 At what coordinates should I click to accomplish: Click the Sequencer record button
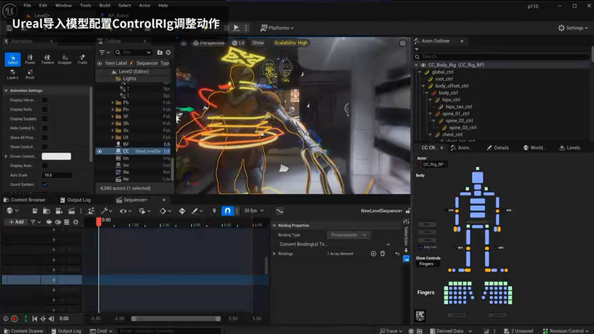pos(14,319)
